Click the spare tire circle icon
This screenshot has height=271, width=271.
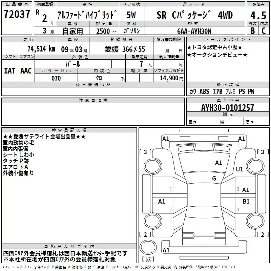pyautogui.click(x=148, y=247)
